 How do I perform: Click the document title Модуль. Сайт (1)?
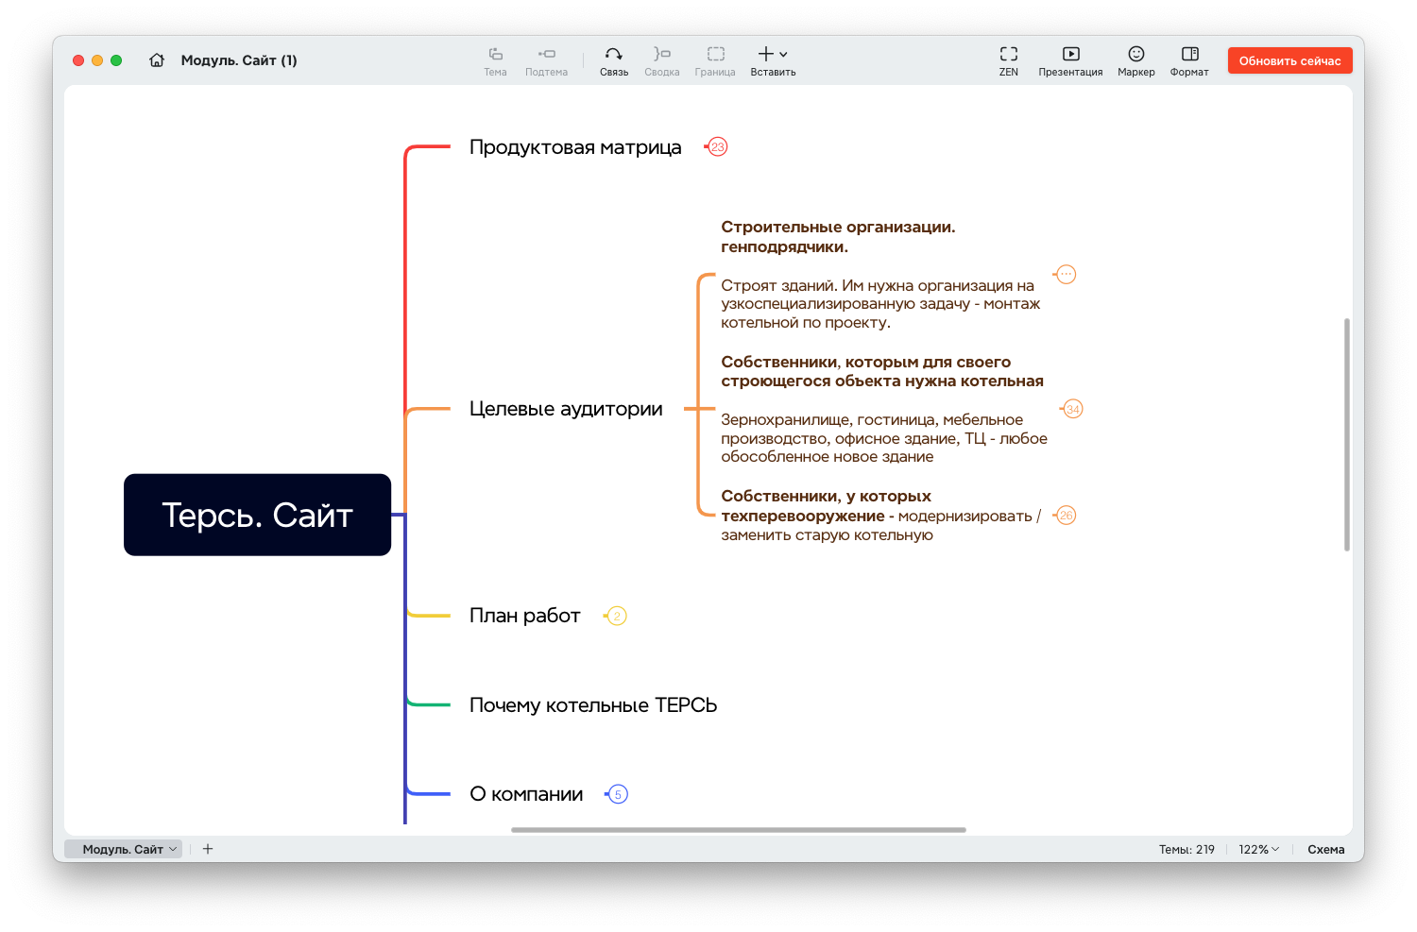tap(239, 60)
